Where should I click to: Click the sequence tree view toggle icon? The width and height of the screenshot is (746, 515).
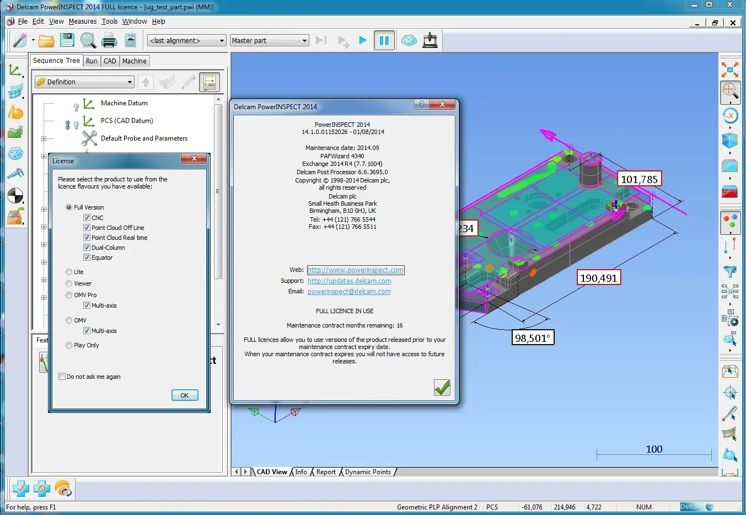(x=210, y=82)
